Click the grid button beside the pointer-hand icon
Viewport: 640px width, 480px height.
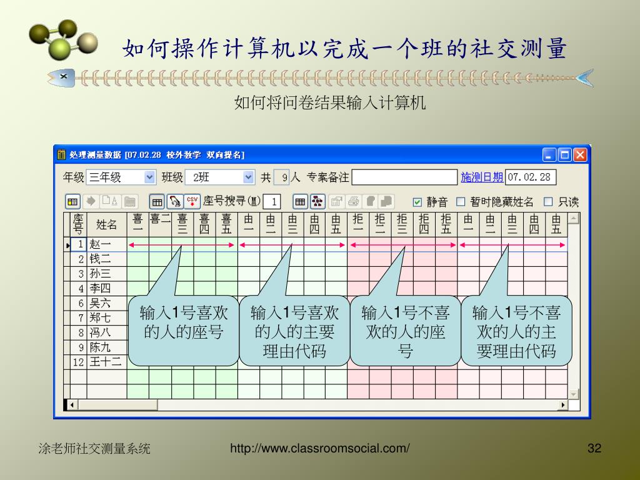(x=157, y=202)
